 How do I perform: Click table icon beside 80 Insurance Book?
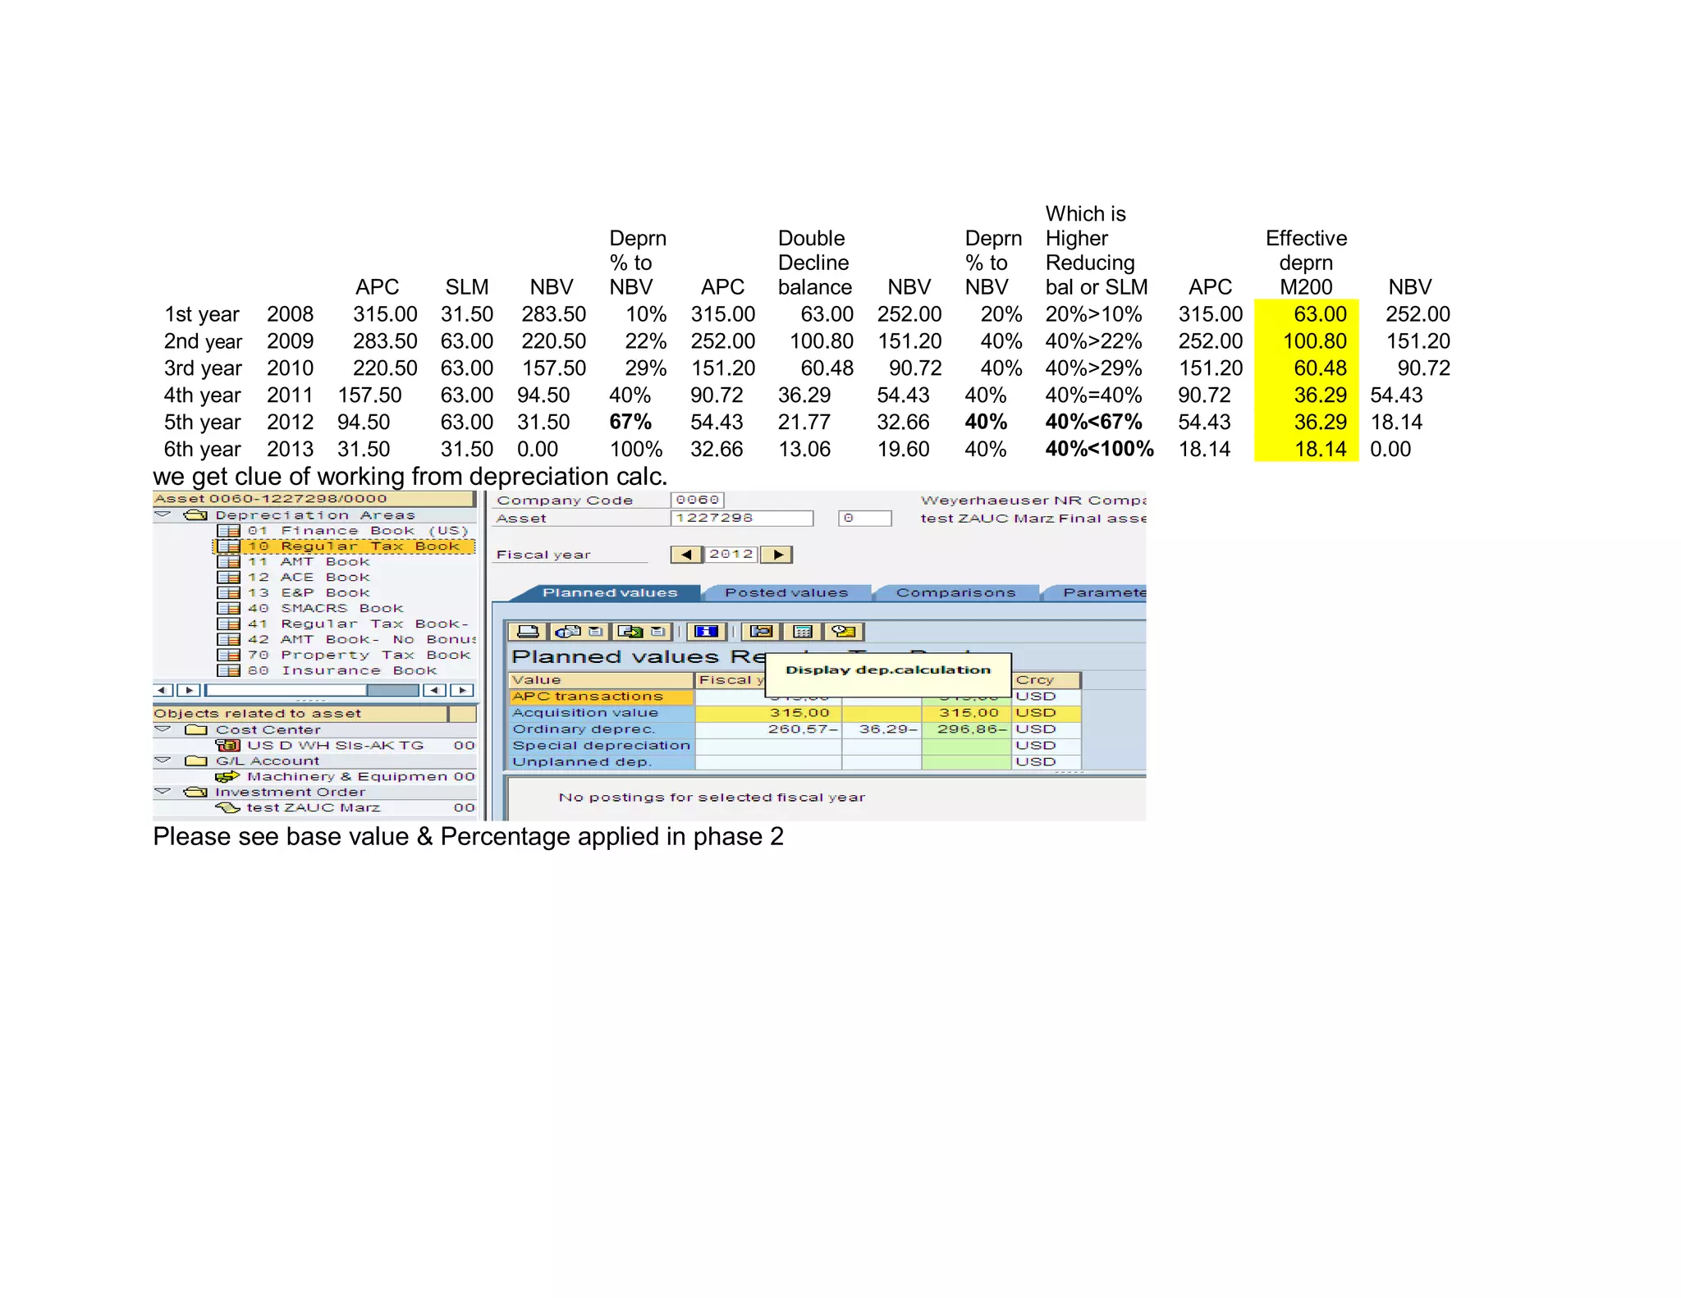tap(229, 671)
